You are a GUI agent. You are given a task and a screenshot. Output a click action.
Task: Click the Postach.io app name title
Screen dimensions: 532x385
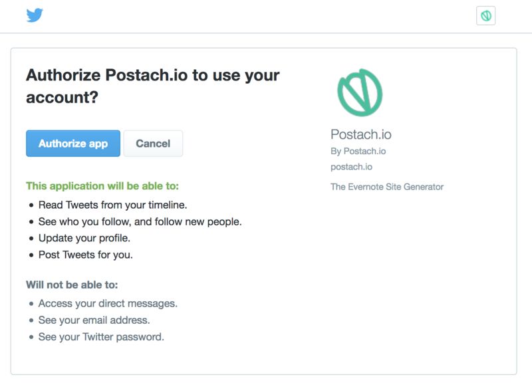tap(360, 134)
